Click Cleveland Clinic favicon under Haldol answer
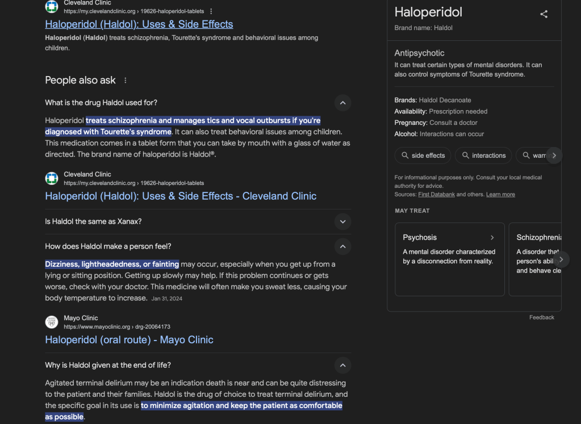Image resolution: width=581 pixels, height=424 pixels. [x=52, y=179]
